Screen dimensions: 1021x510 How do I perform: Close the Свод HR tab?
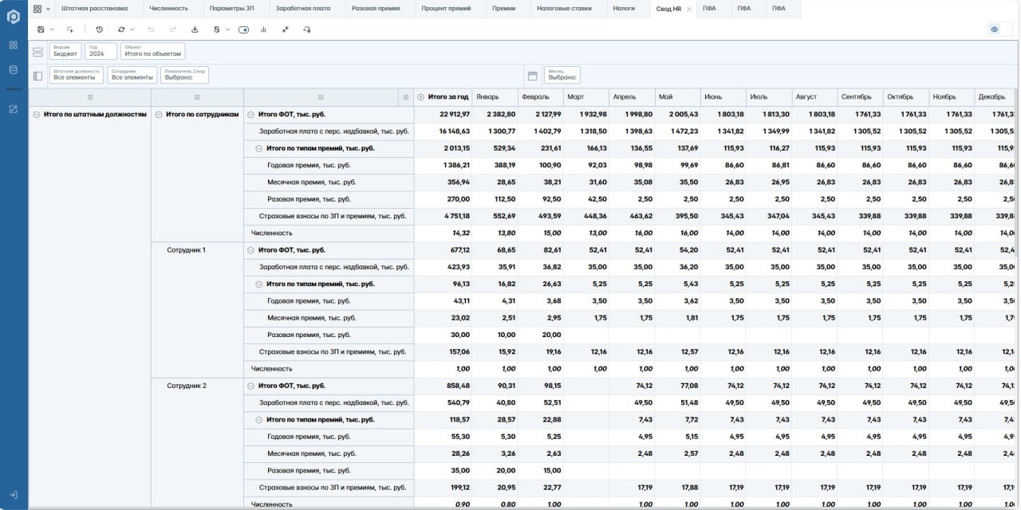pos(689,9)
